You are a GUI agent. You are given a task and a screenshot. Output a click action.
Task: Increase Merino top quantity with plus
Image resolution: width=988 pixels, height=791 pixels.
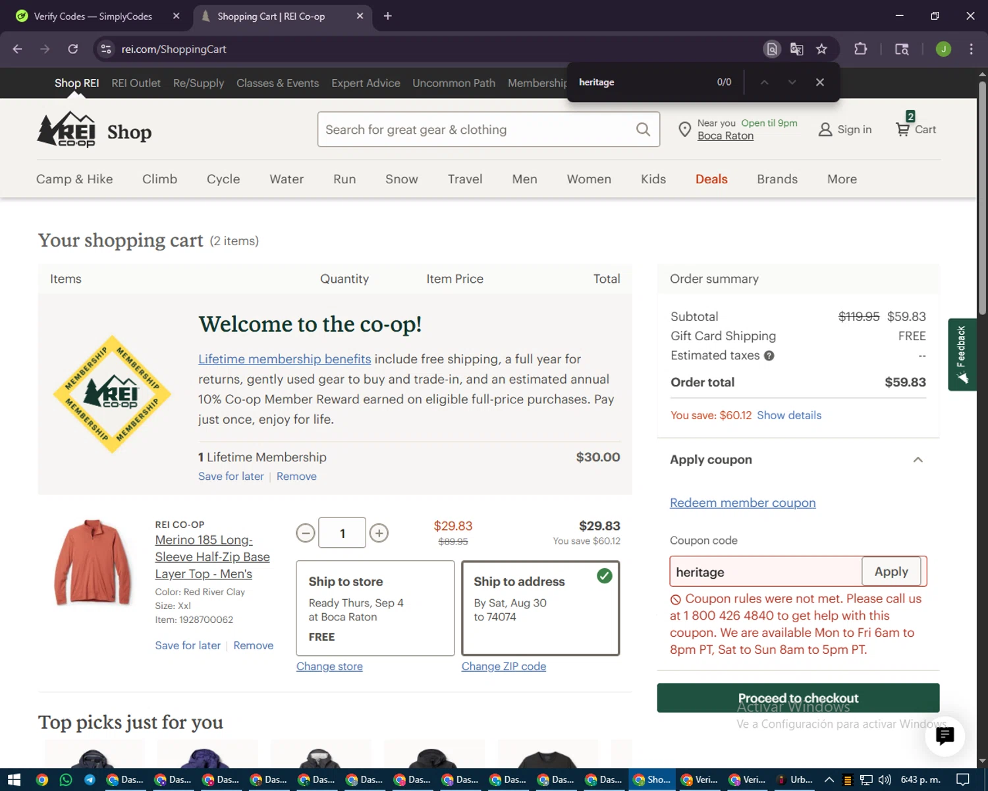[379, 533]
